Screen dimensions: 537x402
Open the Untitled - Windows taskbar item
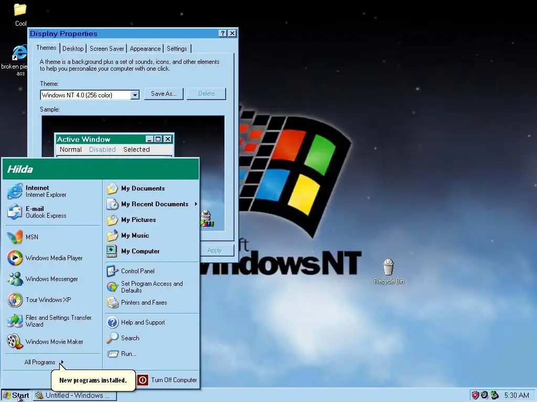74,396
